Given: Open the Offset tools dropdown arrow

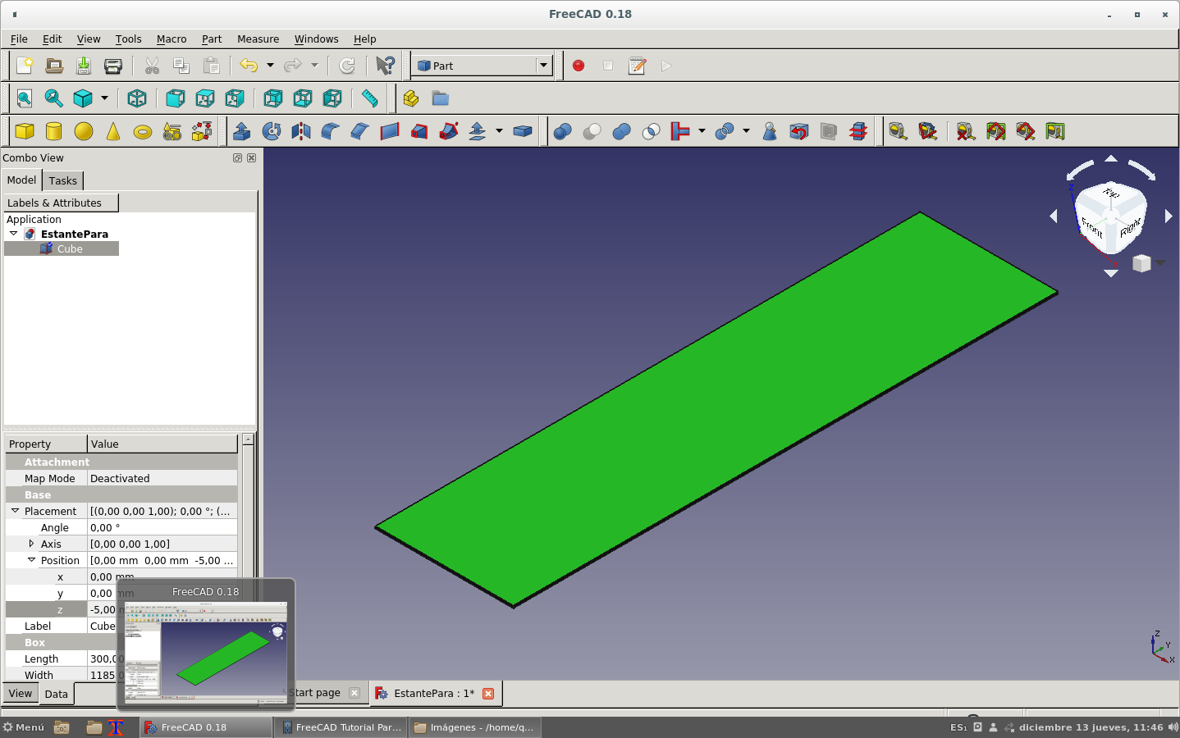Looking at the screenshot, I should click(x=499, y=131).
